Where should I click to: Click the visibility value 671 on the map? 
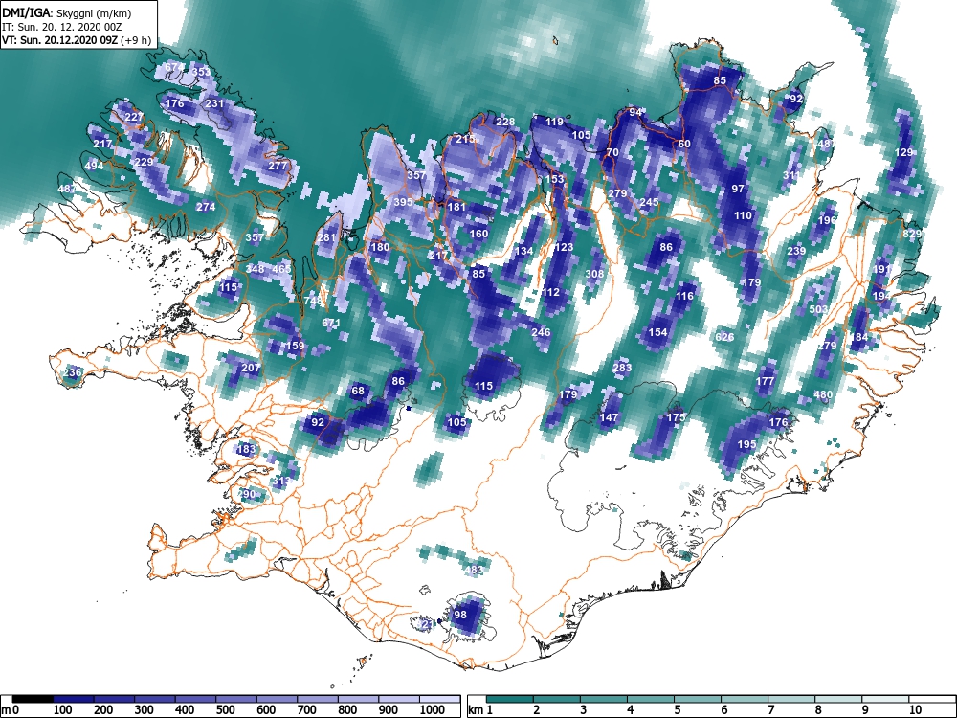(x=331, y=323)
